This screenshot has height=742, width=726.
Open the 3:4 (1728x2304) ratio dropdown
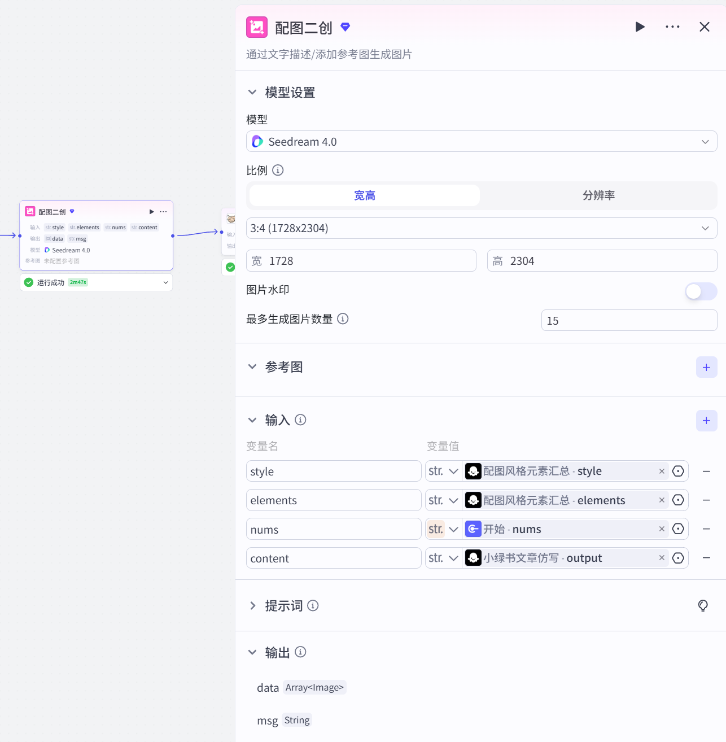[482, 228]
